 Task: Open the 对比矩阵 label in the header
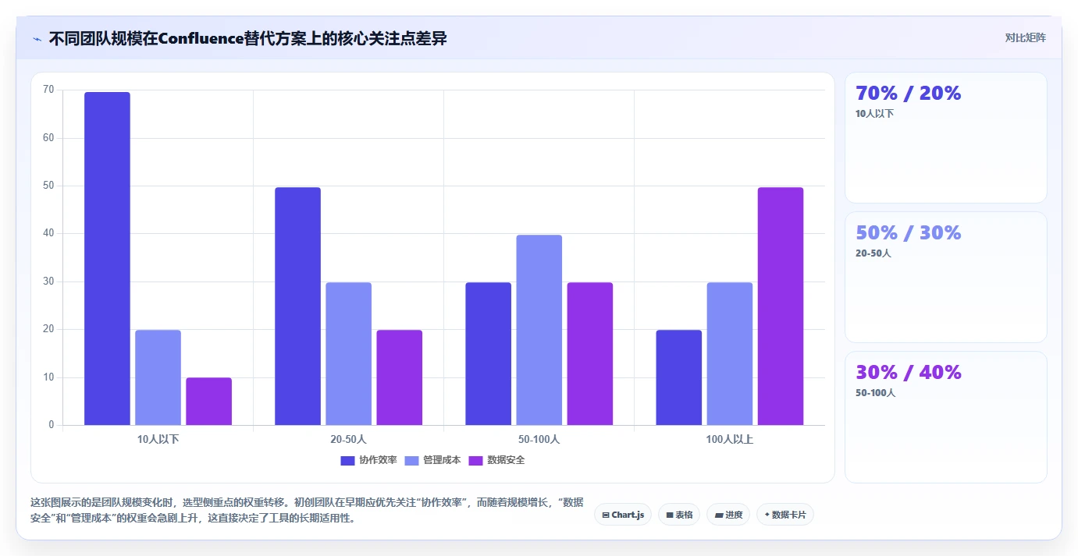coord(1025,37)
